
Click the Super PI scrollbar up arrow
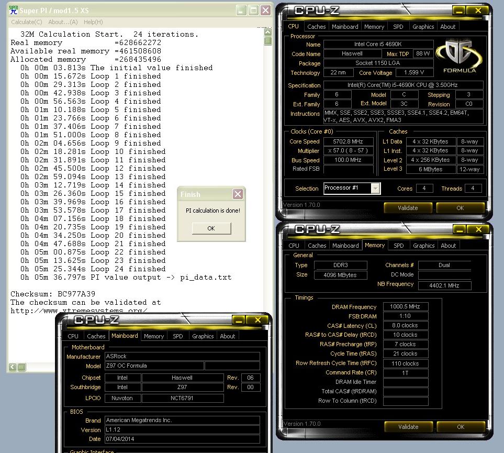(268, 32)
